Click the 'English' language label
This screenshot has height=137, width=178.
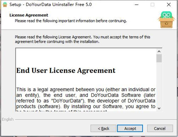pos(8,119)
